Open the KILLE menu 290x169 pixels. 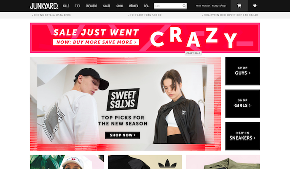(66, 6)
